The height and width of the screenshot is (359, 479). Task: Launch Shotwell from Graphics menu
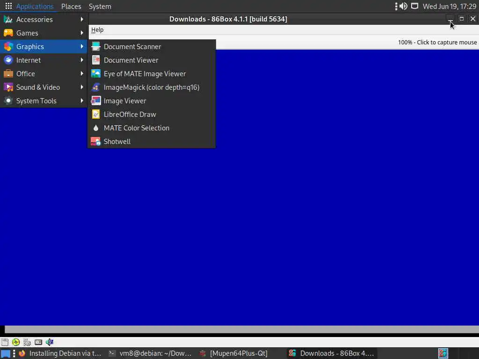tap(152, 141)
